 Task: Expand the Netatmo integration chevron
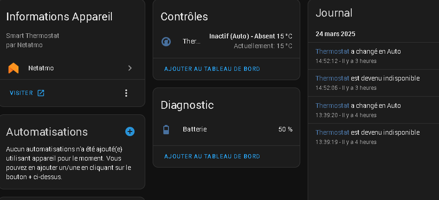[130, 68]
